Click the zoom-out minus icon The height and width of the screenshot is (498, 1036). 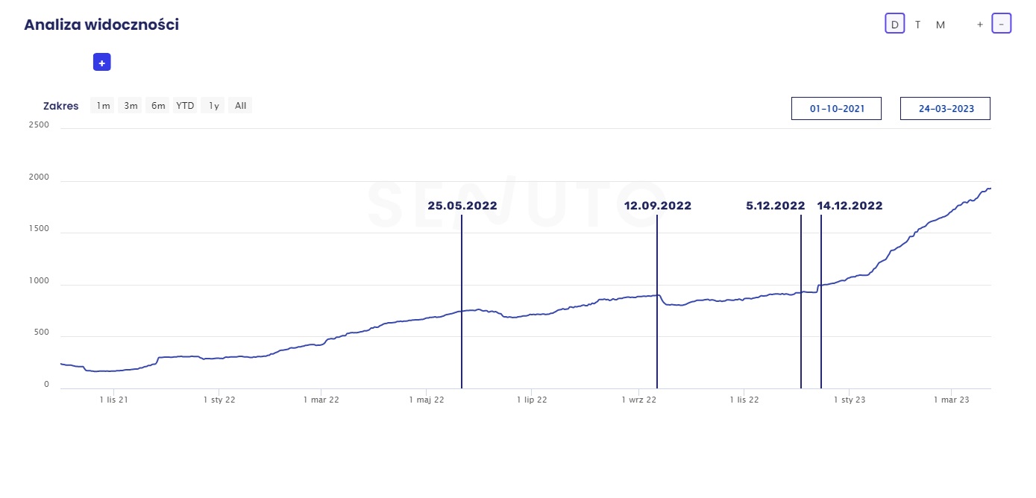[1001, 25]
